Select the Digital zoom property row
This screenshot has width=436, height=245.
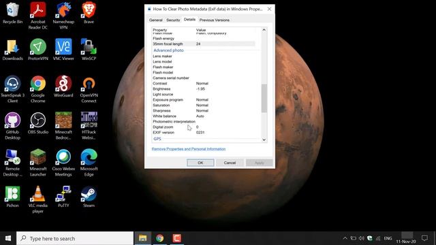point(204,127)
